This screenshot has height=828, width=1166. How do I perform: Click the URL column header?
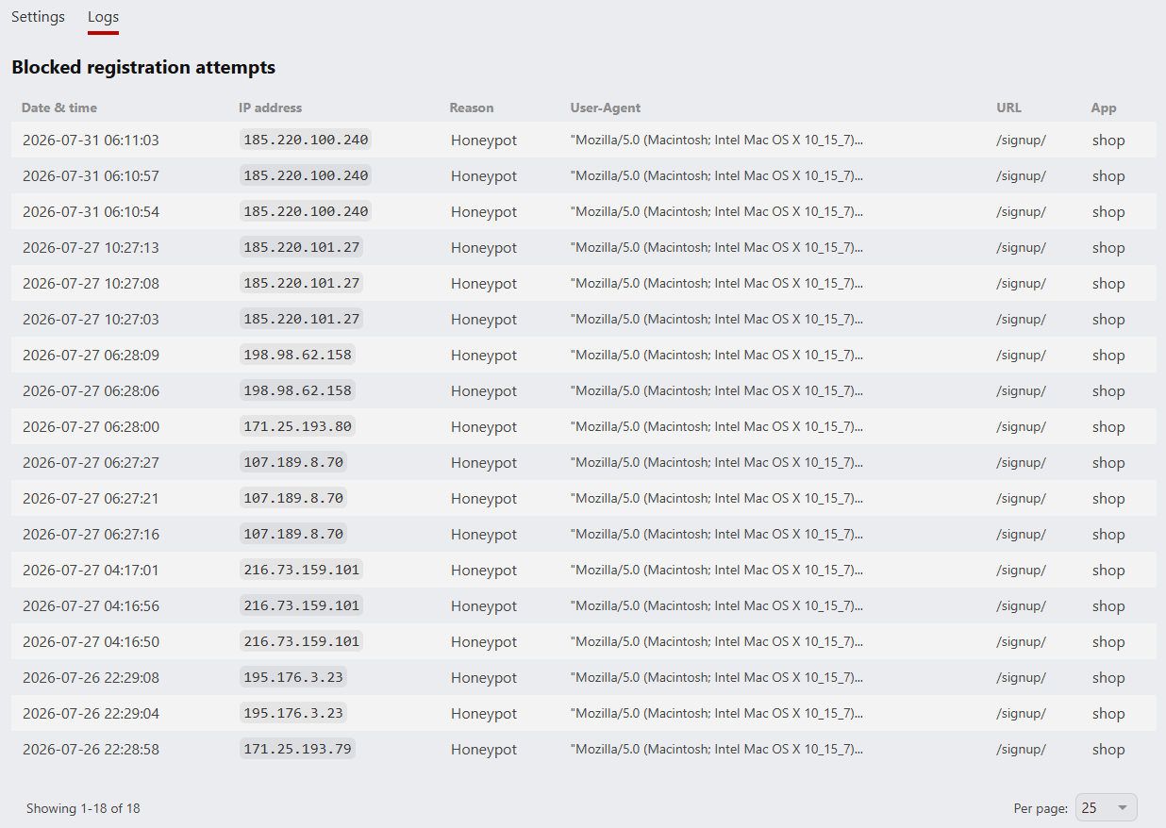[x=1009, y=108]
